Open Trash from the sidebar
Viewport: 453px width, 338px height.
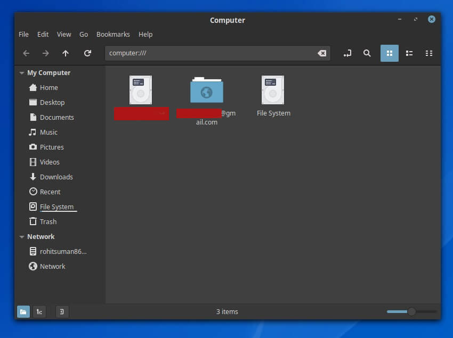(x=48, y=222)
